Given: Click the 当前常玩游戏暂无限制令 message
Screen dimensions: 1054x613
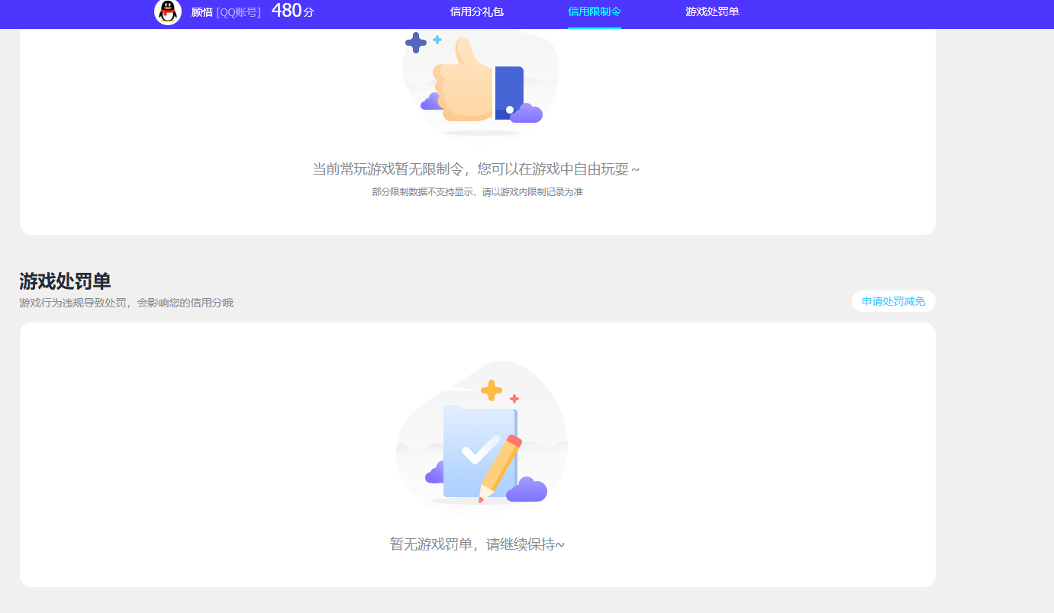Looking at the screenshot, I should click(x=476, y=169).
